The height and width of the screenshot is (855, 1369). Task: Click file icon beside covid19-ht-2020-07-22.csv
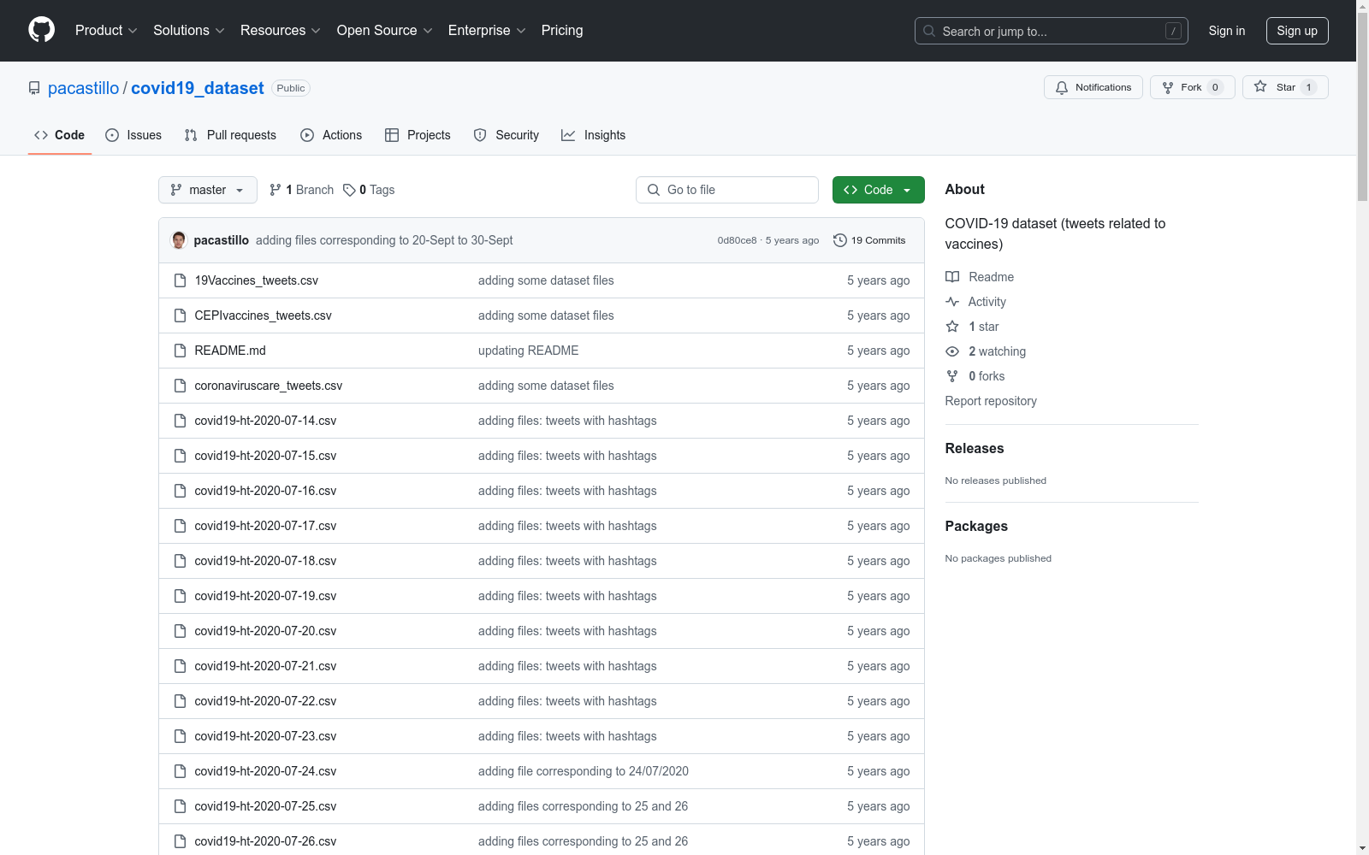click(180, 701)
